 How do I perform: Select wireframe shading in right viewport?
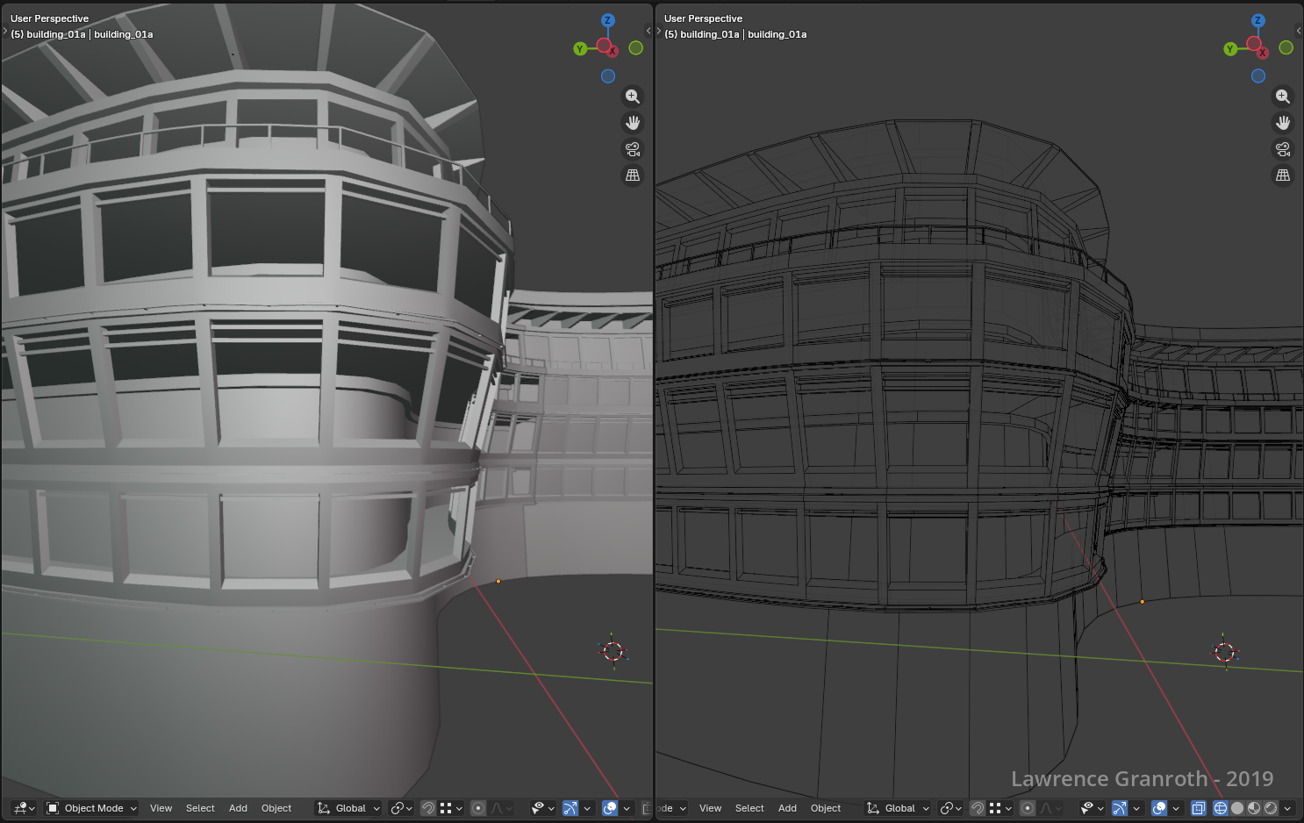1220,808
